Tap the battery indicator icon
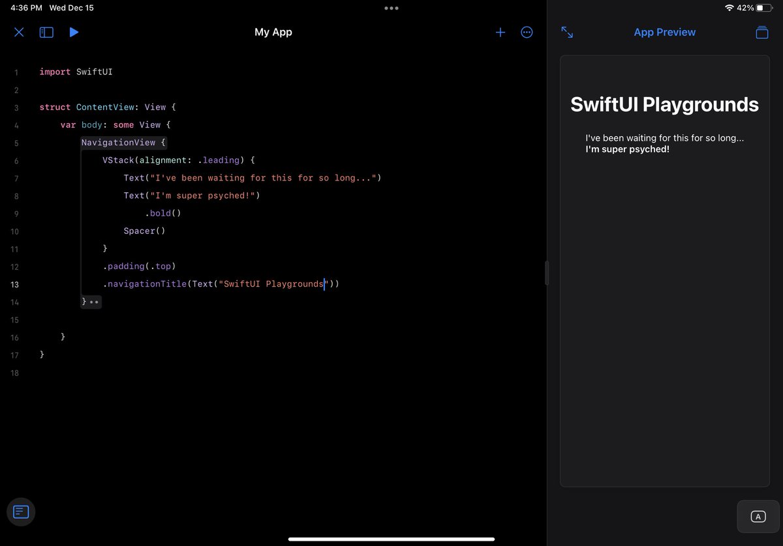Viewport: 783px width, 546px height. (x=764, y=8)
